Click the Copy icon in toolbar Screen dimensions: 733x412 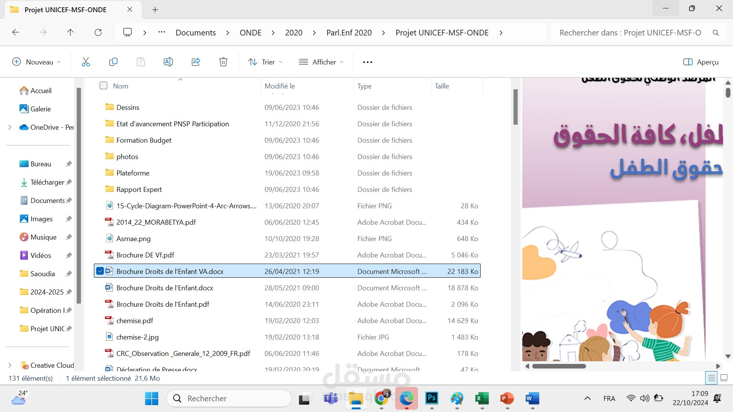(x=113, y=62)
